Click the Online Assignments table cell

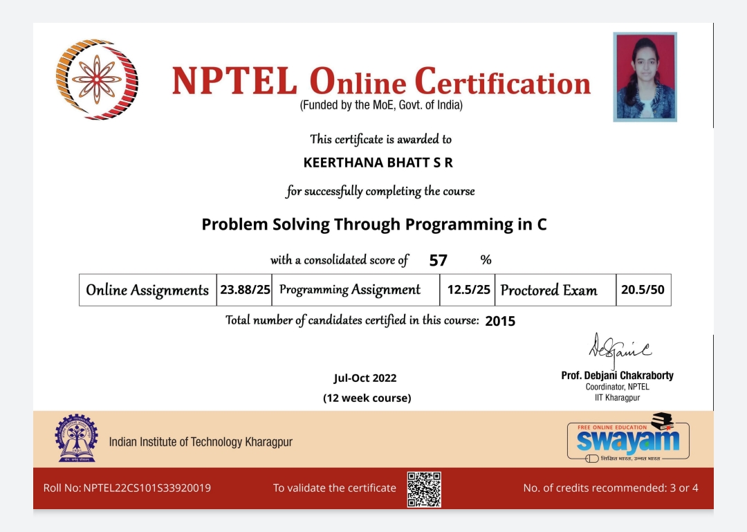pyautogui.click(x=147, y=290)
